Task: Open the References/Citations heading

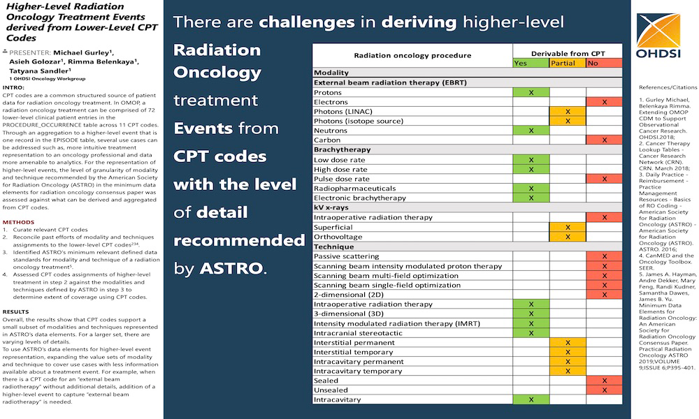Action: [x=668, y=87]
